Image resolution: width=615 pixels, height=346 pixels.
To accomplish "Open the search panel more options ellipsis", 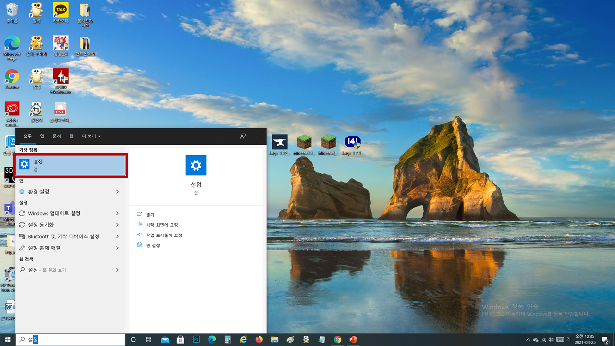I will pyautogui.click(x=256, y=136).
